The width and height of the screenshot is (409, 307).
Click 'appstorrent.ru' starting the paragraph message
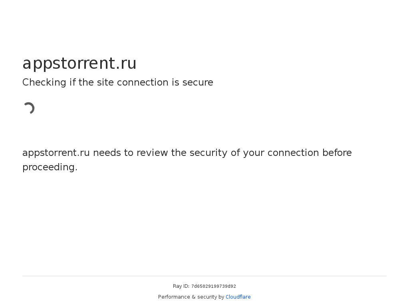pos(56,153)
